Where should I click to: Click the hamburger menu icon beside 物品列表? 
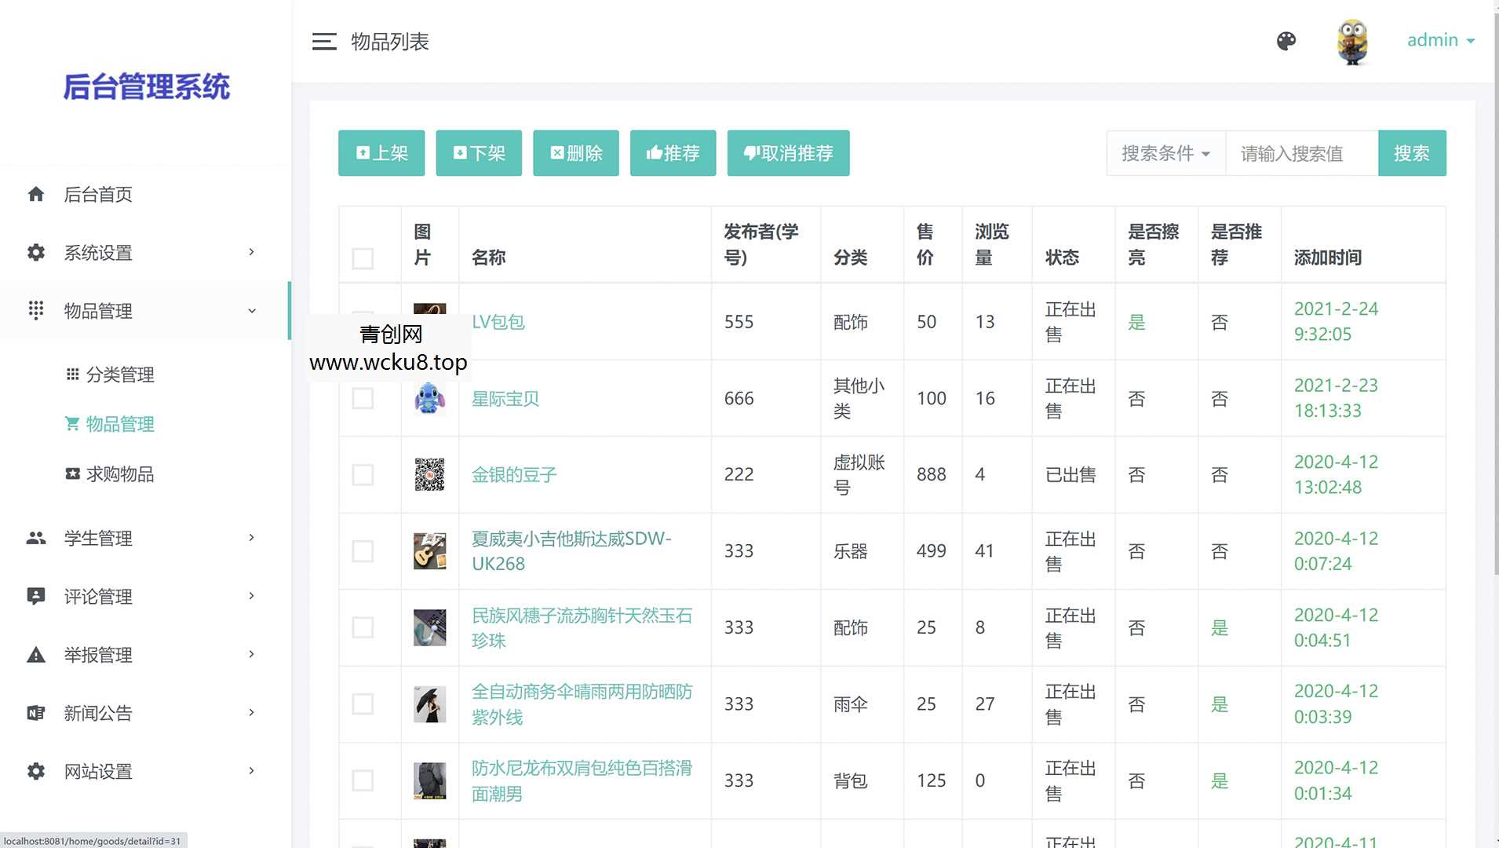[324, 42]
